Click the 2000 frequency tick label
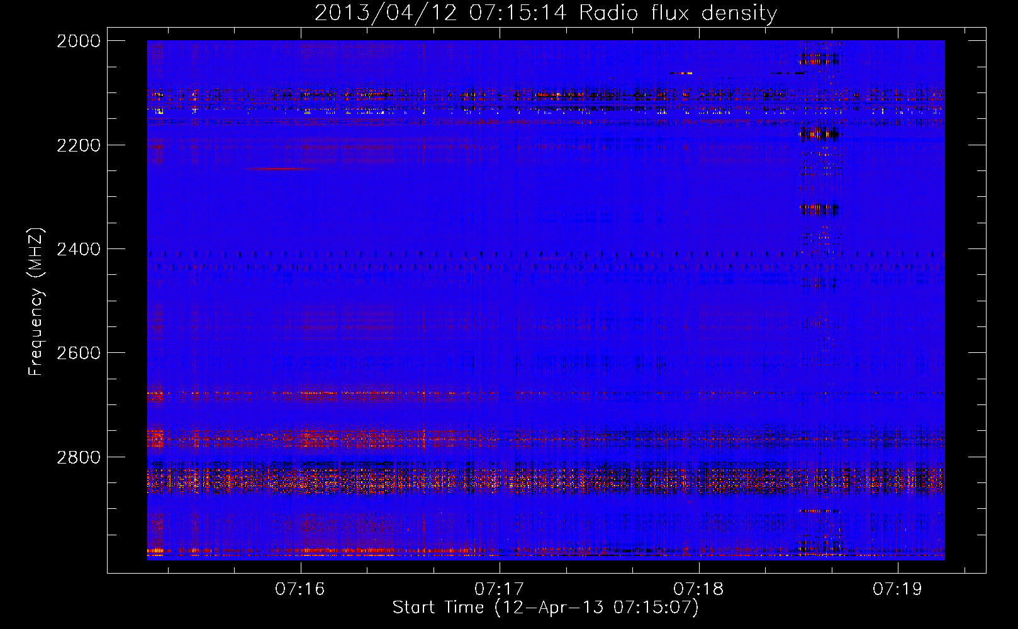1018x629 pixels. click(79, 41)
